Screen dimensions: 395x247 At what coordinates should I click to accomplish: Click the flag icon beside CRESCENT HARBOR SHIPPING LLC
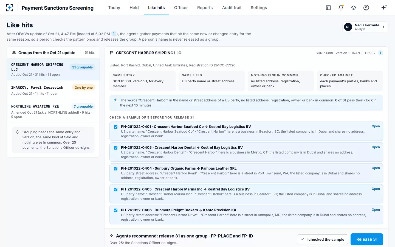click(111, 53)
